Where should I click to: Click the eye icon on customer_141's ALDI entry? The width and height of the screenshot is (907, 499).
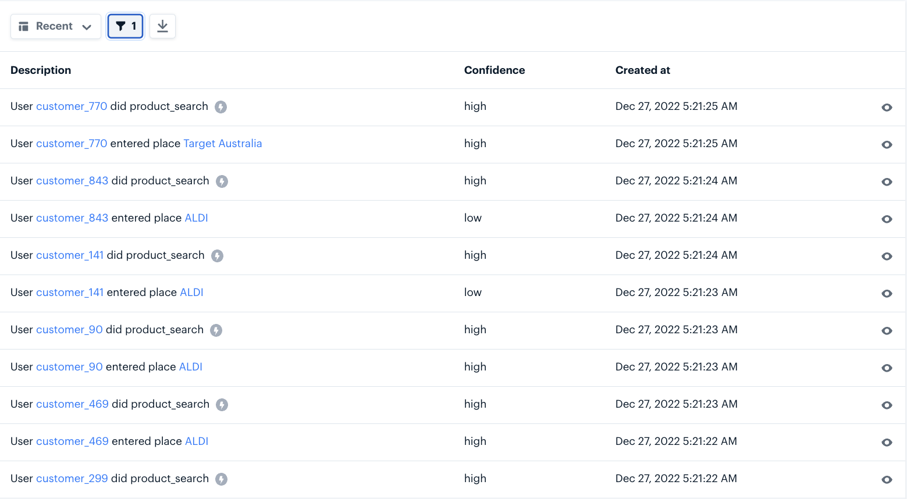[x=887, y=294]
